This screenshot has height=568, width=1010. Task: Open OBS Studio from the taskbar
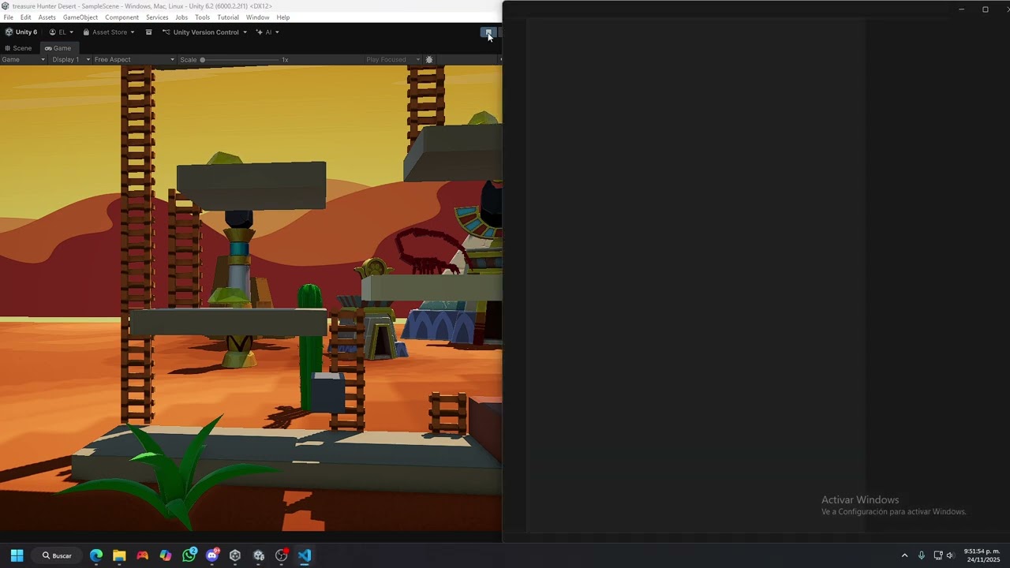coord(282,555)
